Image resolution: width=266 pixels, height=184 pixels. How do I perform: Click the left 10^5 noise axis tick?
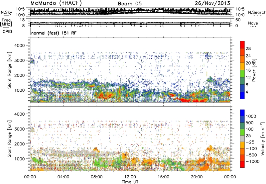20,9
